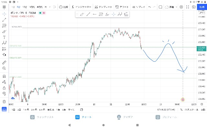Toggle visibility of all drawings eye
Viewport: 207px width, 129px height.
pos(4,94)
